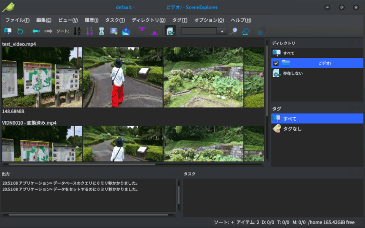Click the purple scroll-to-bottom icon
The width and height of the screenshot is (365, 228).
tap(154, 32)
